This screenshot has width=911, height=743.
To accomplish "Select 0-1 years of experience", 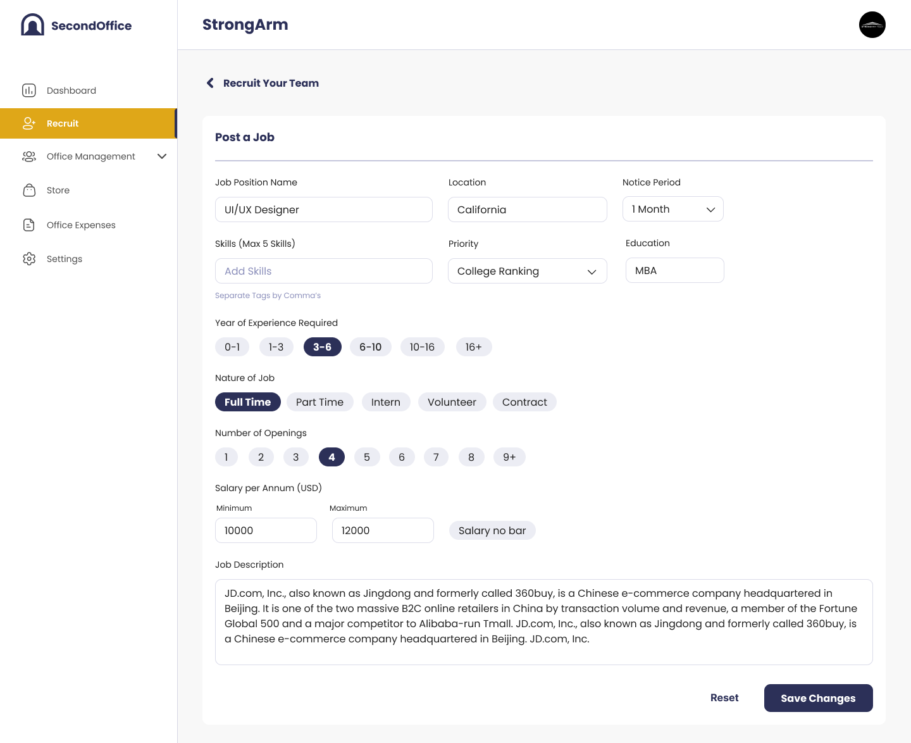I will click(232, 347).
